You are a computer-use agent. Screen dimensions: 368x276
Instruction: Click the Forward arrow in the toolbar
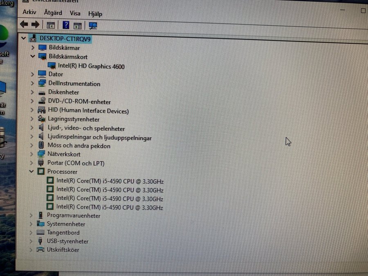tap(36, 25)
